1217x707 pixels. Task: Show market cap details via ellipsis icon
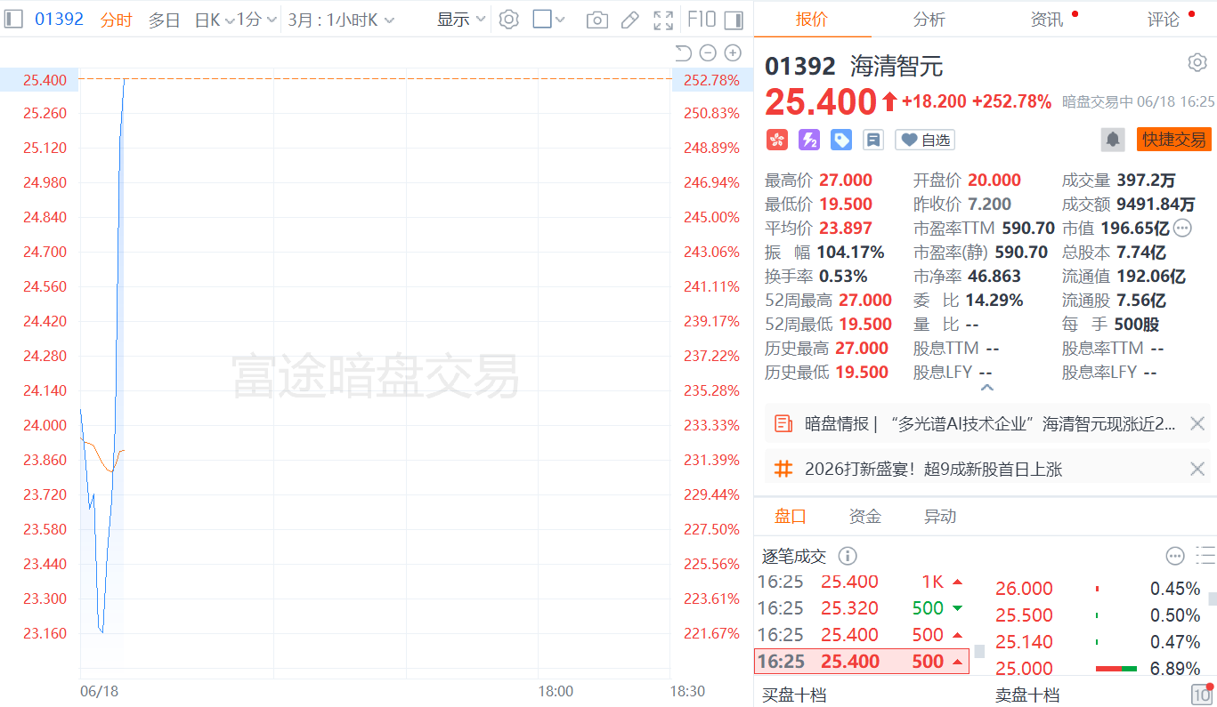pyautogui.click(x=1182, y=228)
